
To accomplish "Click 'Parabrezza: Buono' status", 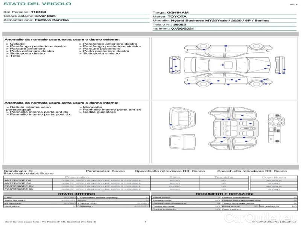I will point(105,171).
